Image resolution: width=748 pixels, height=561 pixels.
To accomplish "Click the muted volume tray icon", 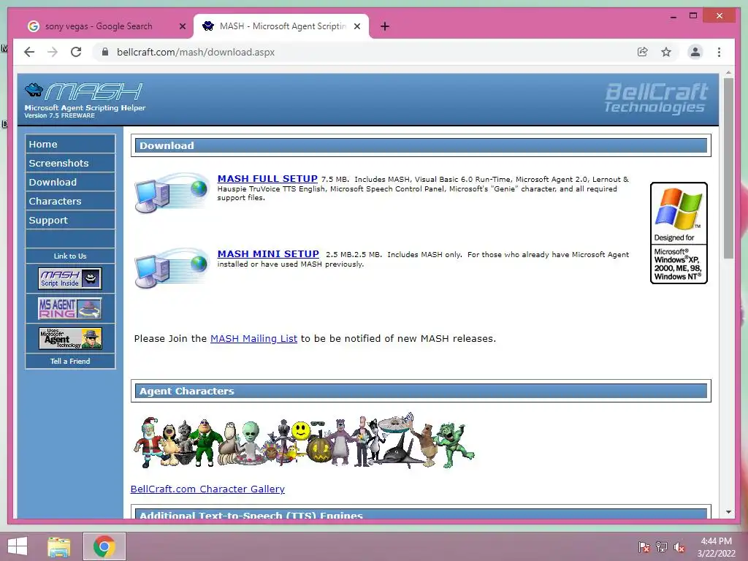I will click(x=679, y=547).
